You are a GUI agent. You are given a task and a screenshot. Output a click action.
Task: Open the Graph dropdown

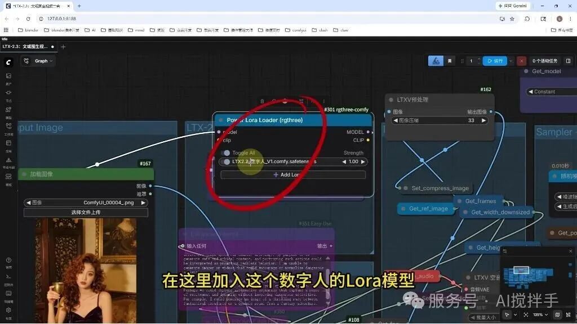coord(44,61)
